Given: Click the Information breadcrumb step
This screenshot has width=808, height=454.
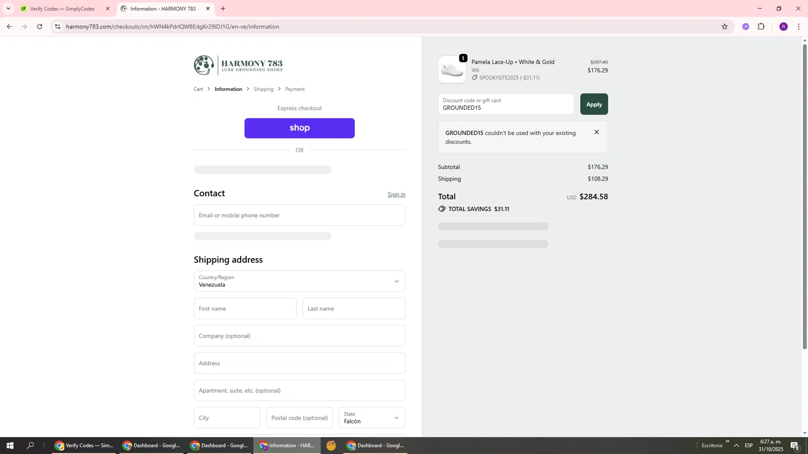Looking at the screenshot, I should click(x=228, y=89).
